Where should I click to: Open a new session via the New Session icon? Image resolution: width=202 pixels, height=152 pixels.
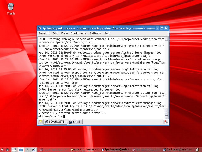pyautogui.click(x=40, y=122)
